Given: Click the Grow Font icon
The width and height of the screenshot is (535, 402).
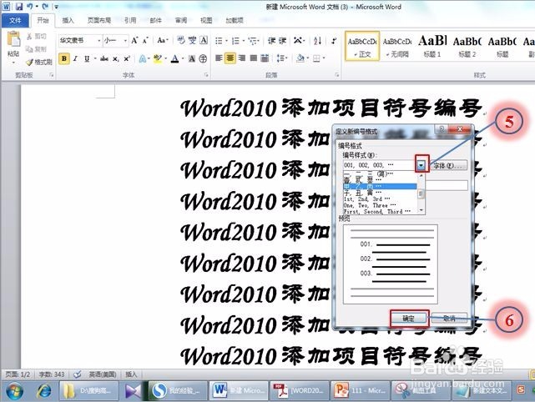Looking at the screenshot, I should [134, 41].
